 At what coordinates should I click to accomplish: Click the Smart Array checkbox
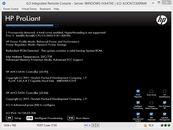coord(151,91)
